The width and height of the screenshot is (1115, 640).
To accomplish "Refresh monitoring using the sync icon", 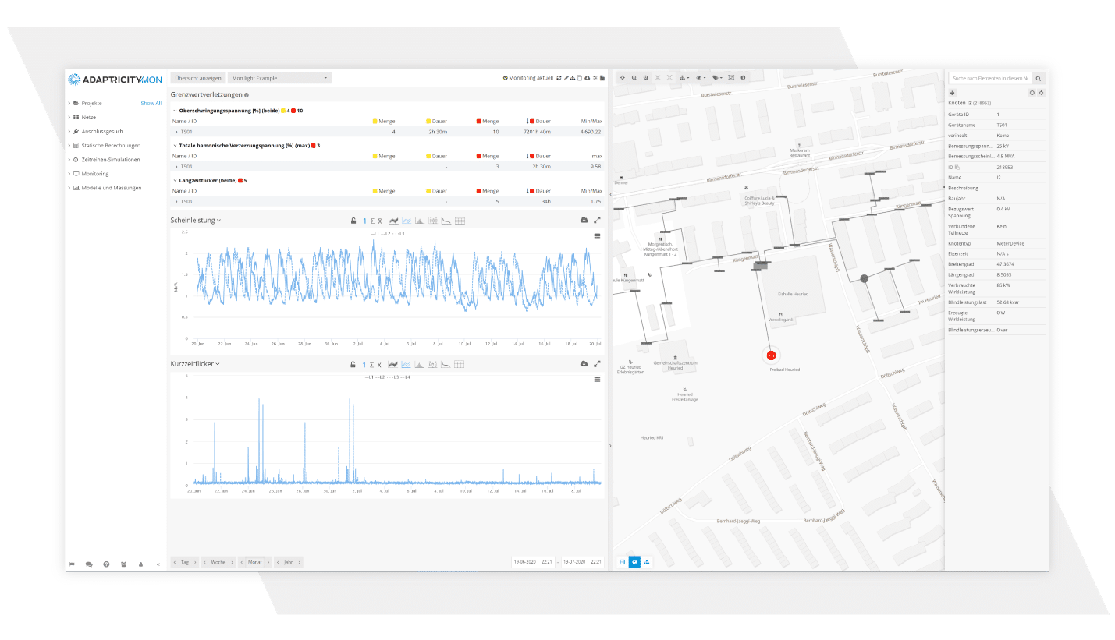I will tap(559, 78).
